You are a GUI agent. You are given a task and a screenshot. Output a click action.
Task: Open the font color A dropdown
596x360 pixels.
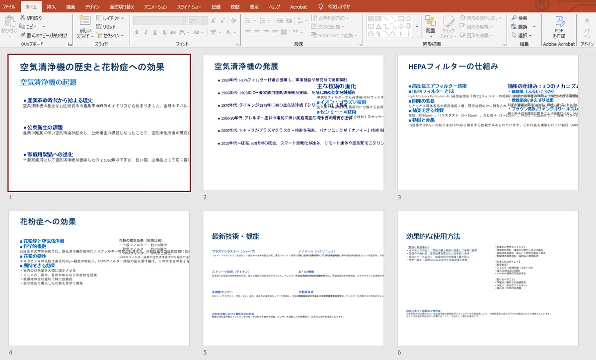pos(234,32)
